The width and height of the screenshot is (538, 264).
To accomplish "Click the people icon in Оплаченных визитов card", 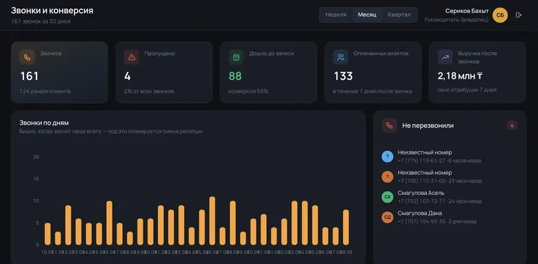I will (x=341, y=57).
